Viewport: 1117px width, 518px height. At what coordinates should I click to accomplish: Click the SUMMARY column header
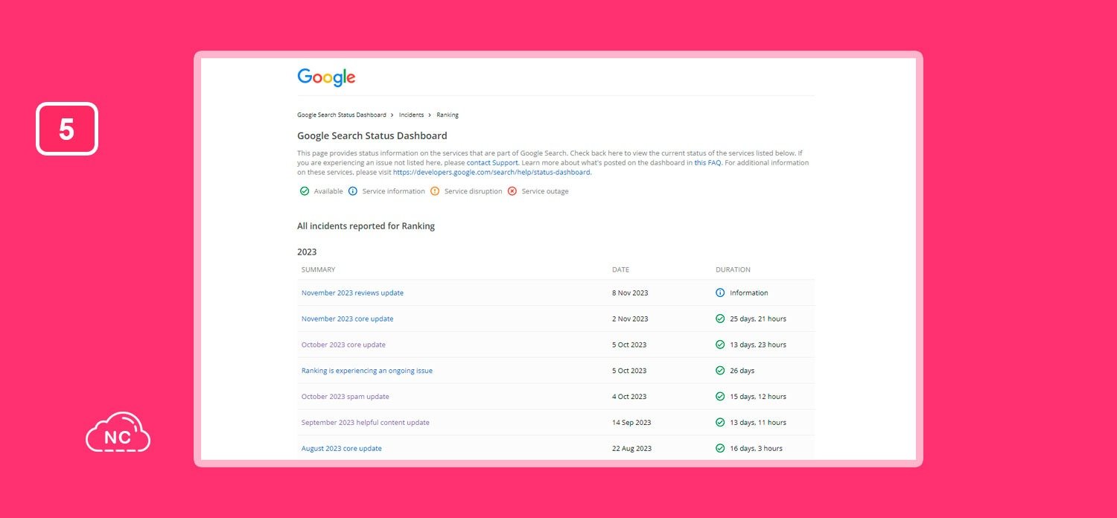tap(318, 269)
